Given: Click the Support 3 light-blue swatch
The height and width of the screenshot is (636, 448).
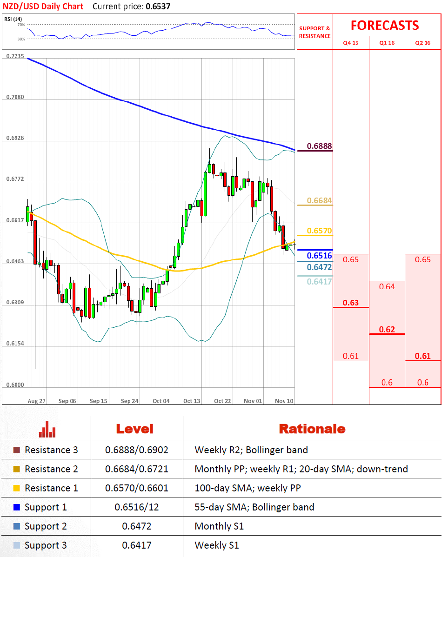Looking at the screenshot, I should click(x=17, y=545).
